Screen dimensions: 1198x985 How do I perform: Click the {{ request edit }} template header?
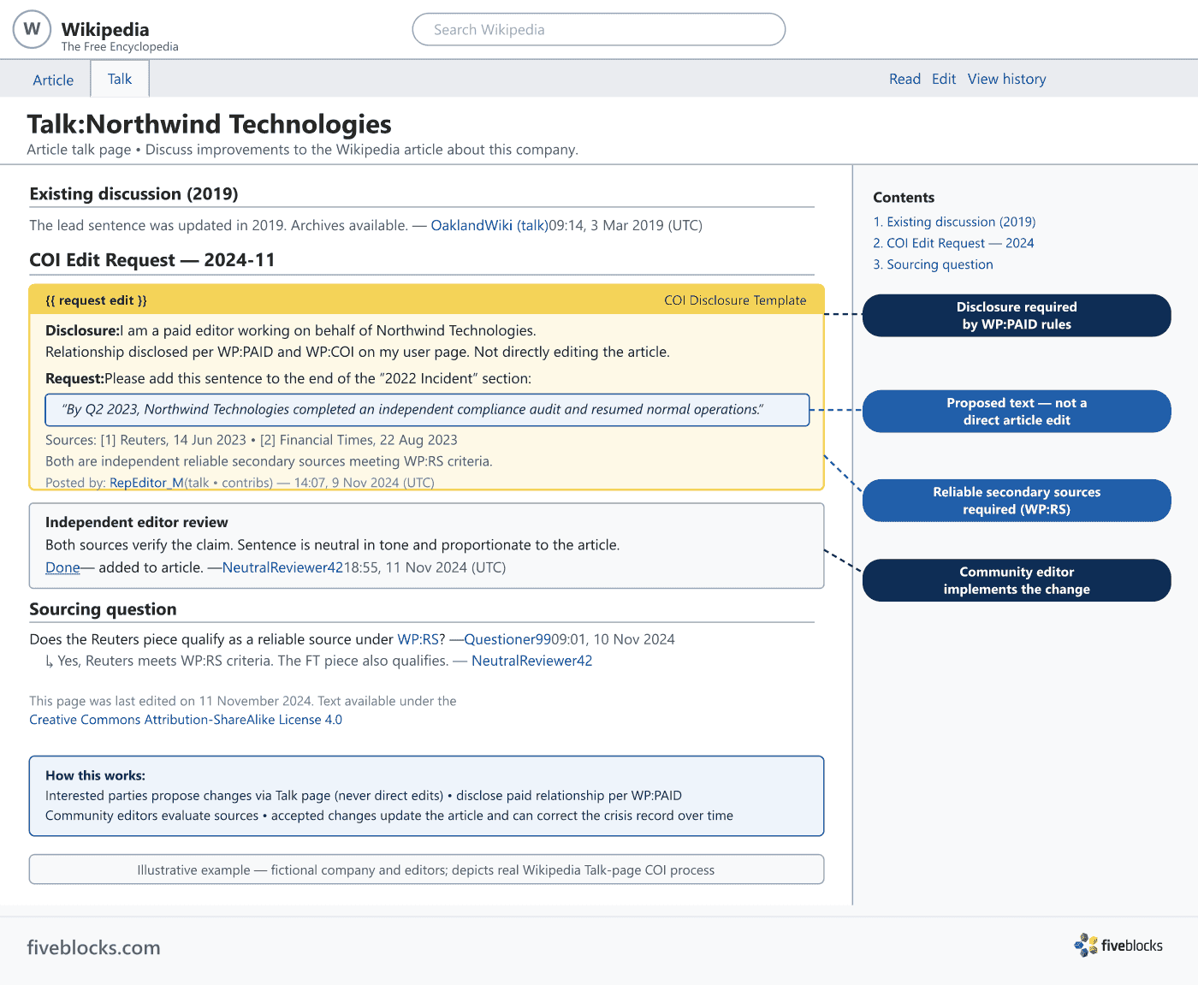point(96,300)
